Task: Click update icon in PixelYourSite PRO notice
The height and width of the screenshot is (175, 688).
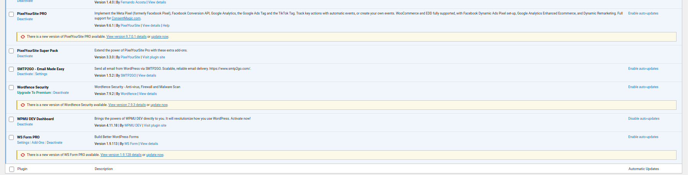Action: (x=23, y=37)
